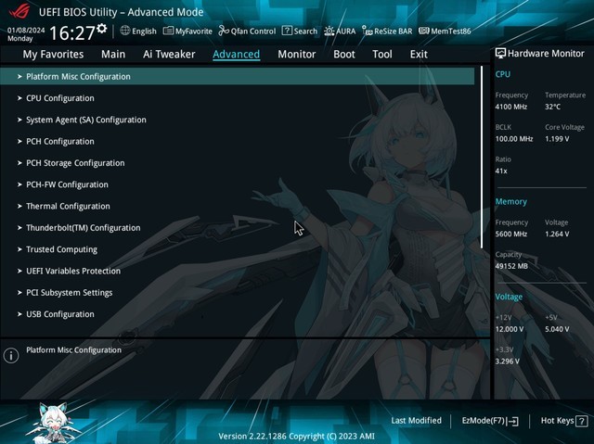Click the info icon beside the help description
The image size is (594, 444).
tap(11, 355)
